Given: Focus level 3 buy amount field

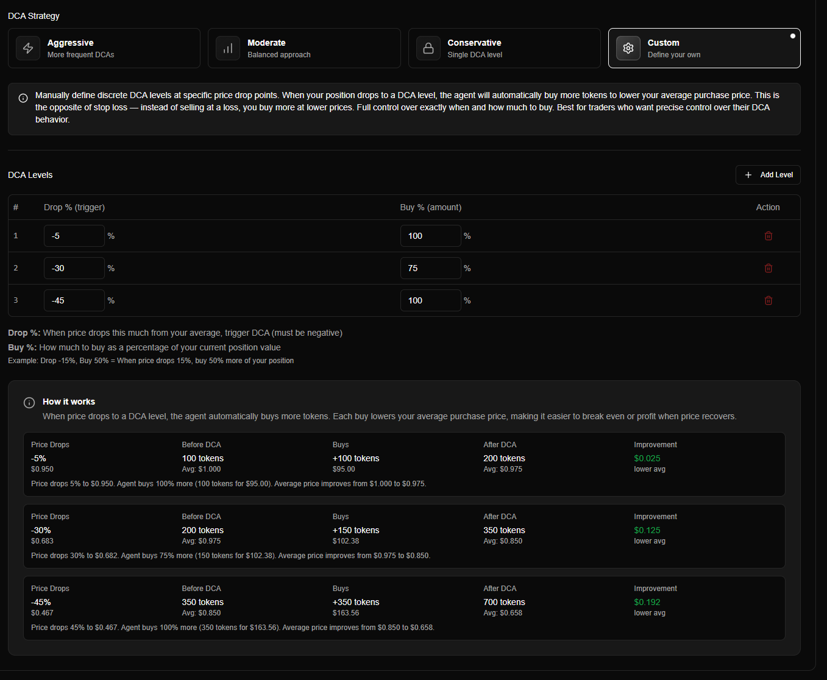Looking at the screenshot, I should [430, 300].
